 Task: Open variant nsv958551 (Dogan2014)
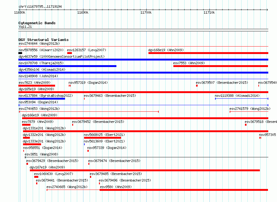pos(43,148)
